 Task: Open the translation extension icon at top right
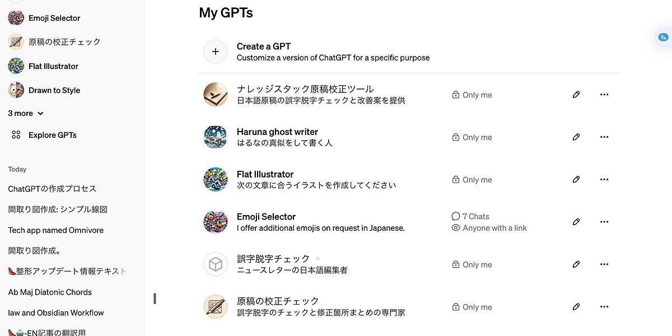(662, 37)
